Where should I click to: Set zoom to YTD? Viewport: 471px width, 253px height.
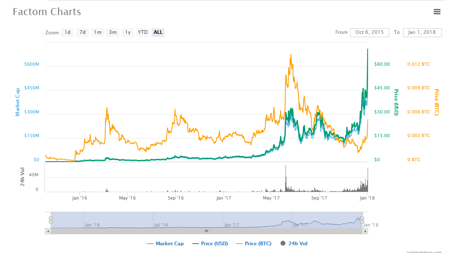click(143, 32)
